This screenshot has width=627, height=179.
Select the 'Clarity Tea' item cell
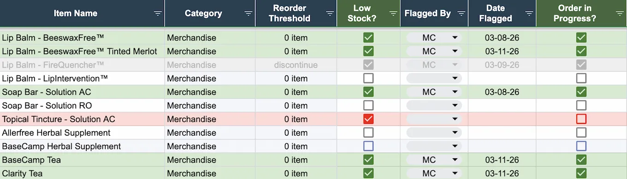tap(82, 173)
